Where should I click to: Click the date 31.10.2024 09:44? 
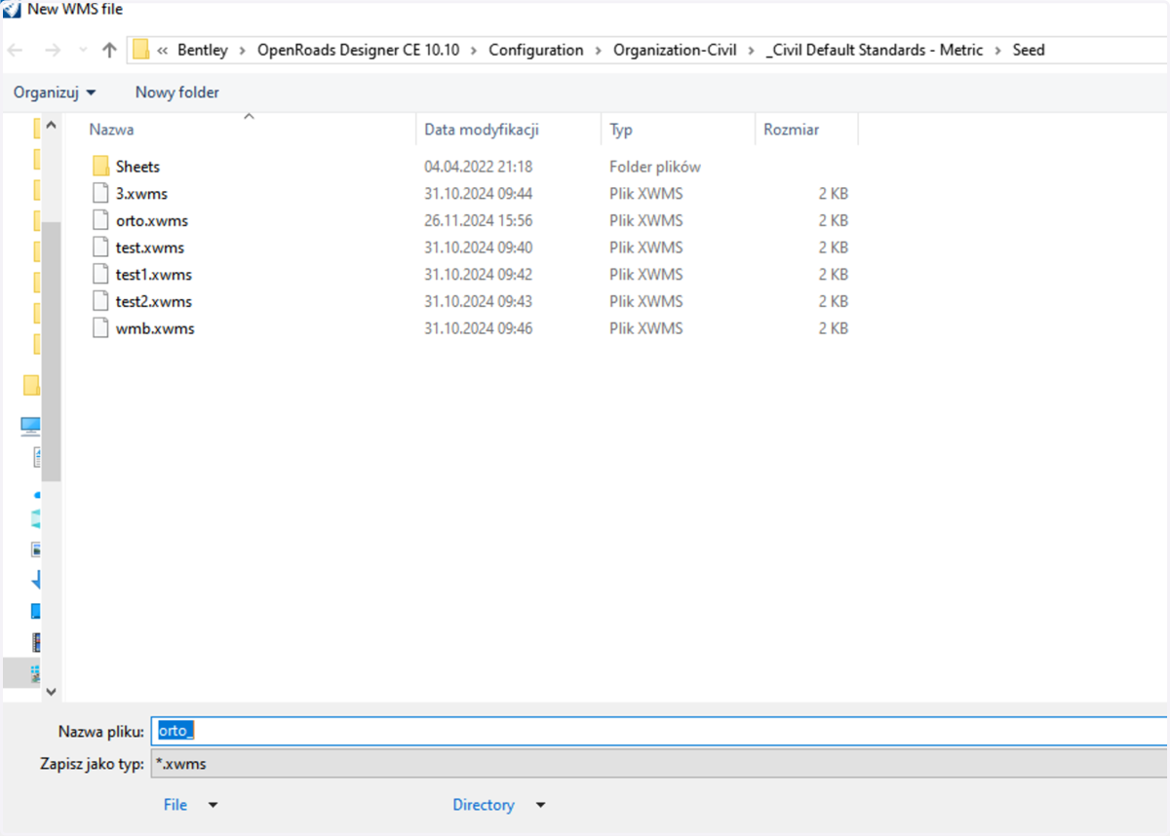coord(479,194)
